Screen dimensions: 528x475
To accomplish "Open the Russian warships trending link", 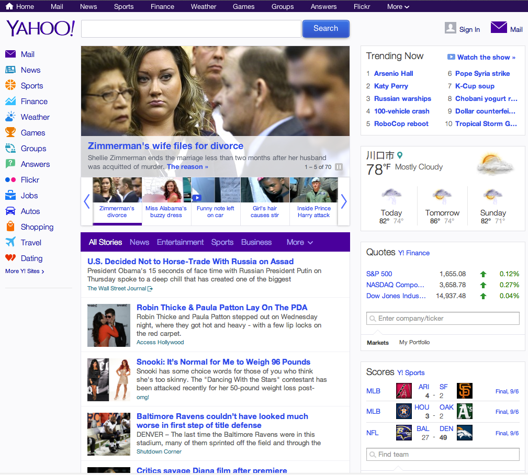I will [402, 99].
